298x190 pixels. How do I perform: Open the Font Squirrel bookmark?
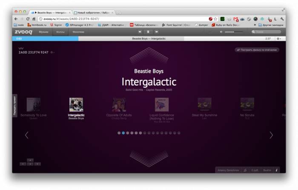tap(176, 25)
